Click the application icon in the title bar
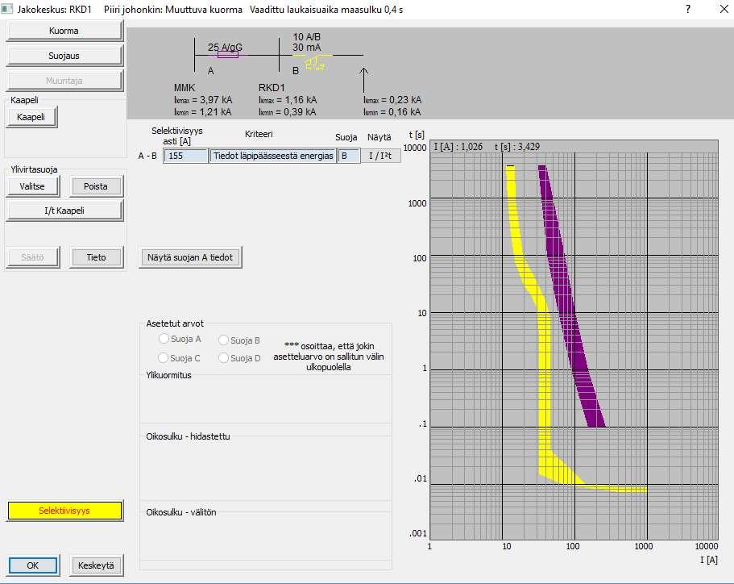This screenshot has height=584, width=734. tap(6, 9)
